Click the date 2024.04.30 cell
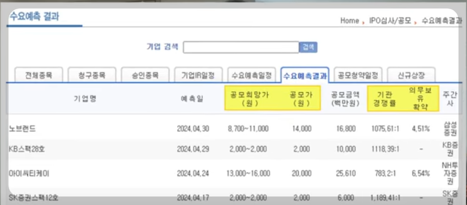 tap(193, 129)
